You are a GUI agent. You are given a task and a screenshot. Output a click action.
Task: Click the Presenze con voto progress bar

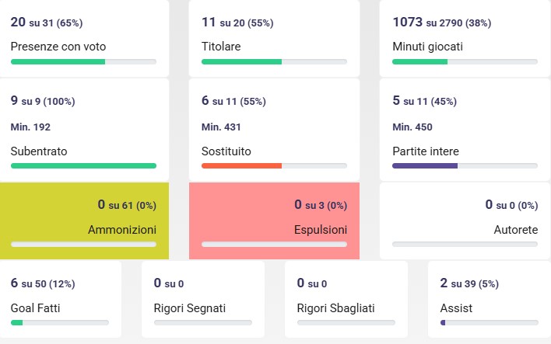coord(83,61)
